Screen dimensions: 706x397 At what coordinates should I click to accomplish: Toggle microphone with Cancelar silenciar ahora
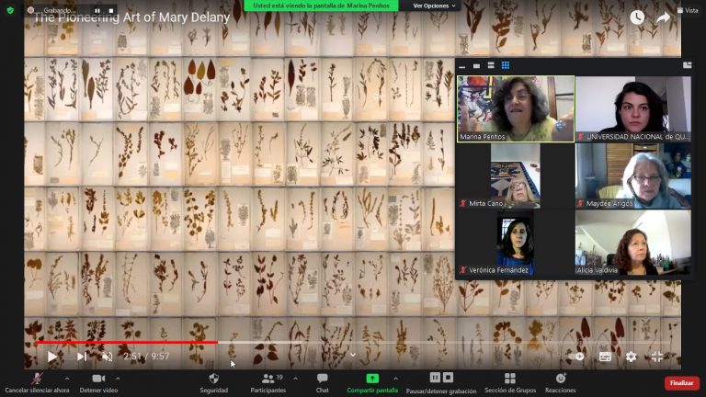coord(37,382)
